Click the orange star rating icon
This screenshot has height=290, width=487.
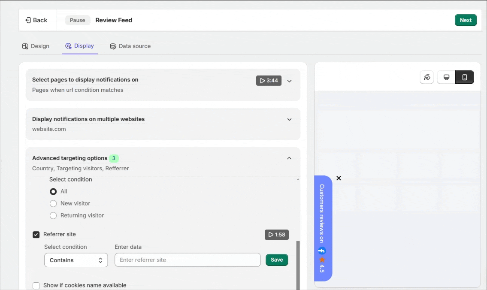(x=322, y=259)
